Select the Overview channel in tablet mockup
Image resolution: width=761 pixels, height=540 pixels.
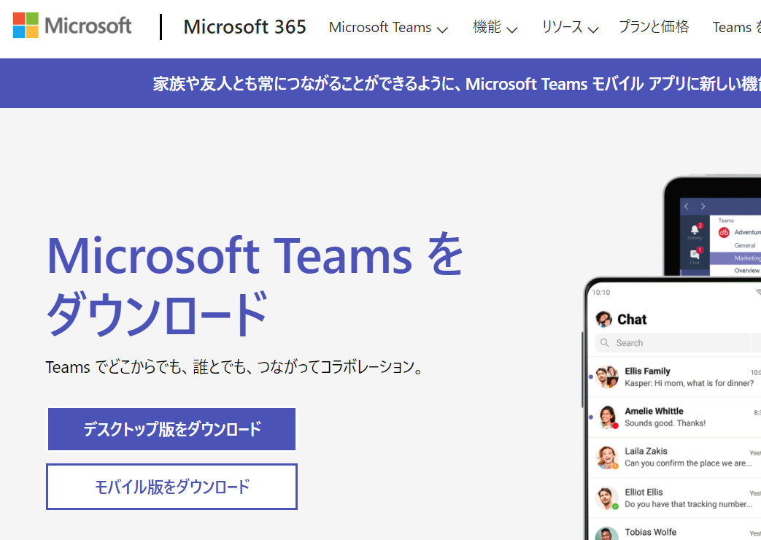[x=746, y=271]
